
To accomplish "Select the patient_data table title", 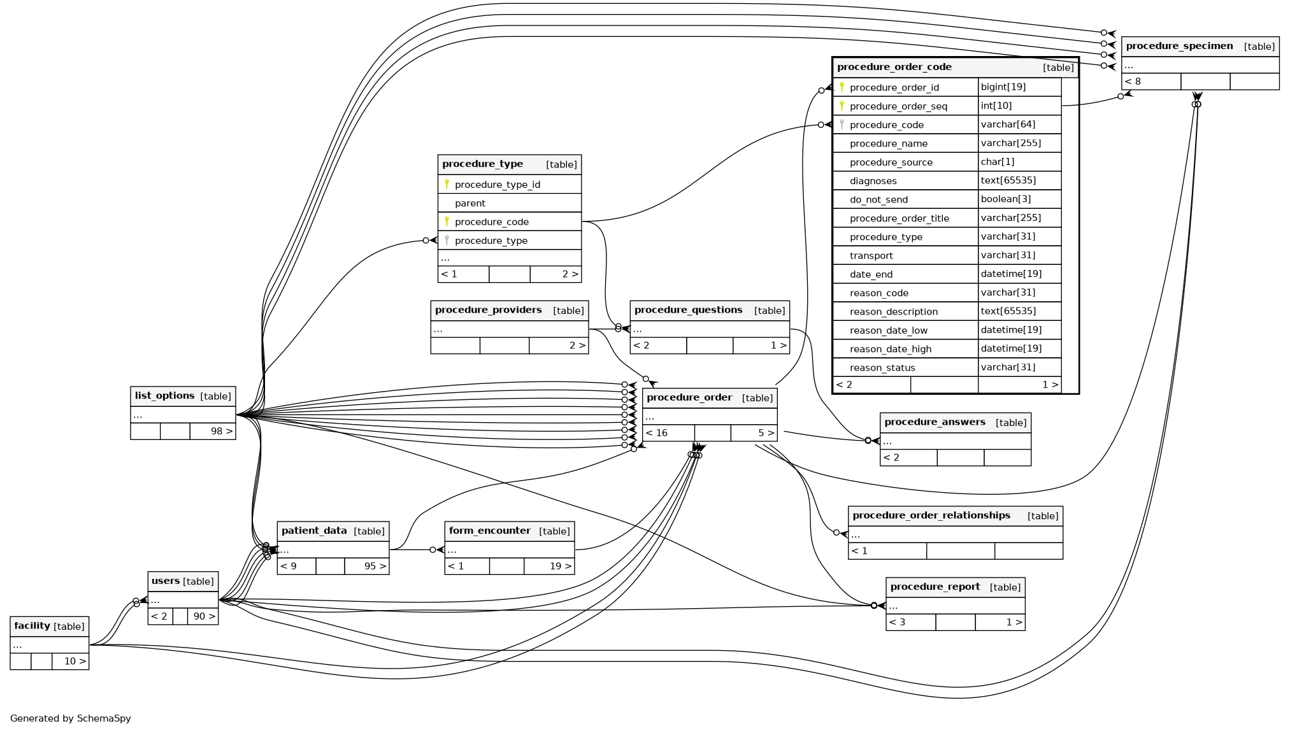I will (x=314, y=530).
